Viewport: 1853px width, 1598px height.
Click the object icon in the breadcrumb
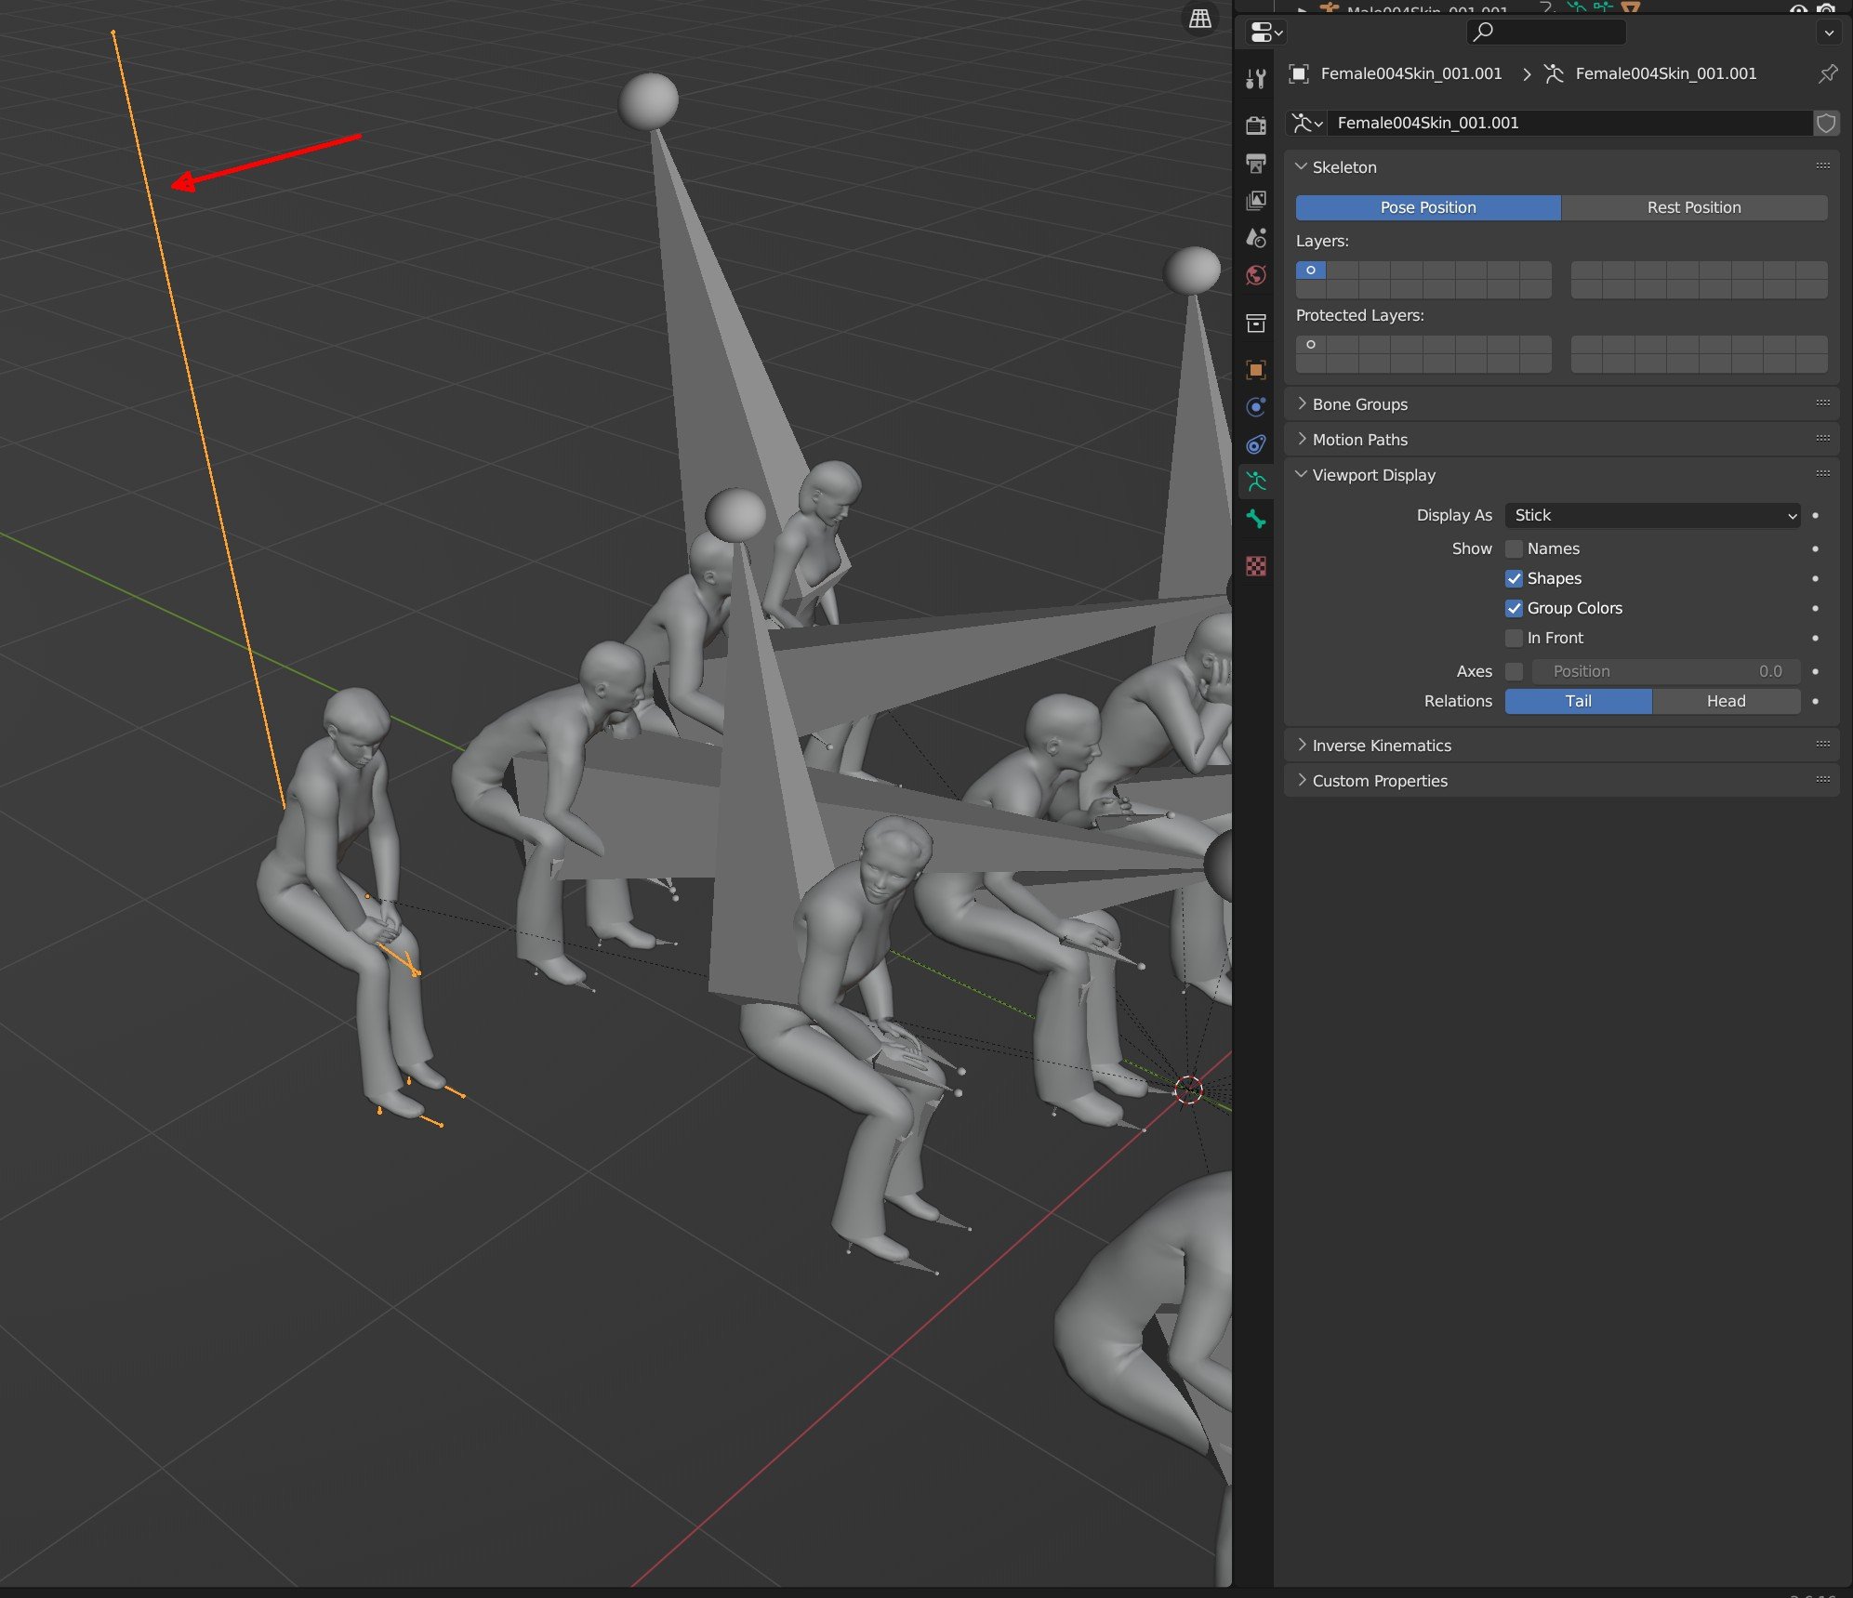(1299, 73)
